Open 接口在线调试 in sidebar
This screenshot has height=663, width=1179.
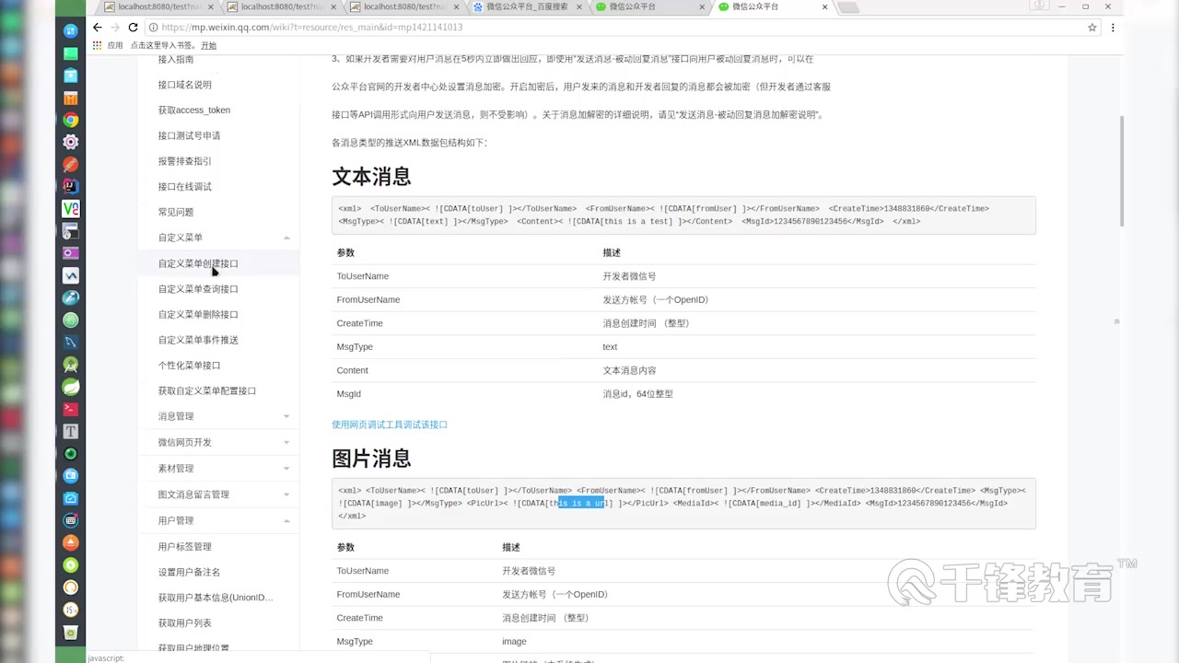[185, 186]
